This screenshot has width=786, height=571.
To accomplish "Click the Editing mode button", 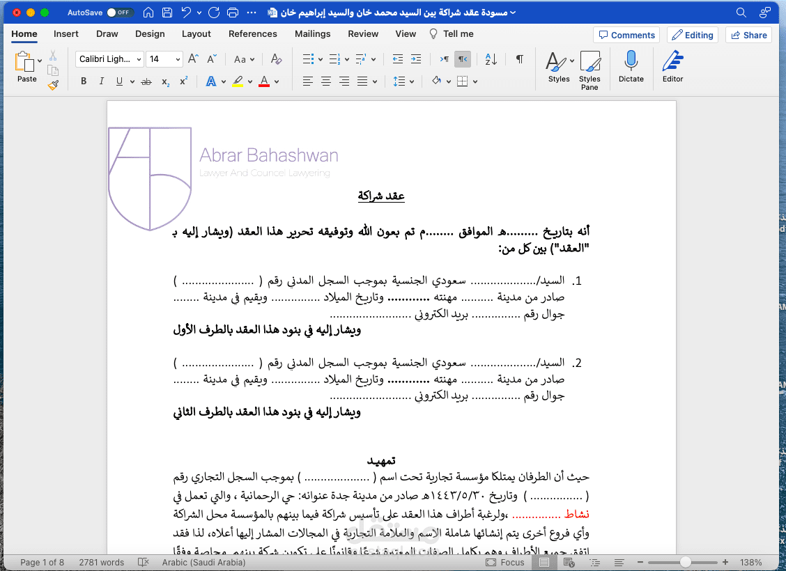I will click(693, 35).
